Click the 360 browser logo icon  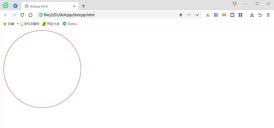6,5
